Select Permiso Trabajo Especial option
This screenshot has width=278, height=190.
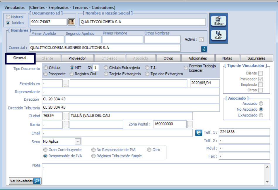click(x=186, y=68)
